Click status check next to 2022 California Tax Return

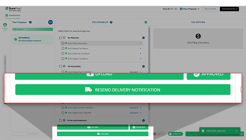tap(66, 53)
